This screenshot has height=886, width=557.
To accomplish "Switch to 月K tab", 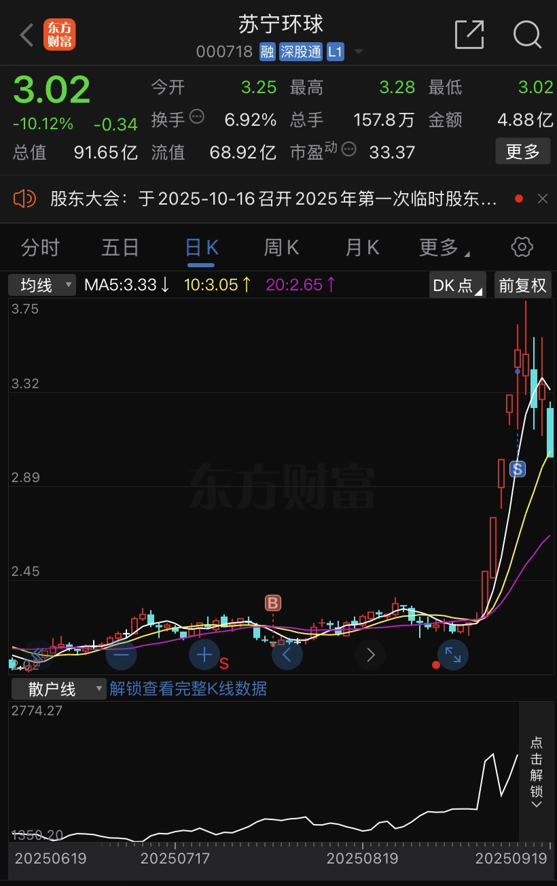I will (x=362, y=248).
